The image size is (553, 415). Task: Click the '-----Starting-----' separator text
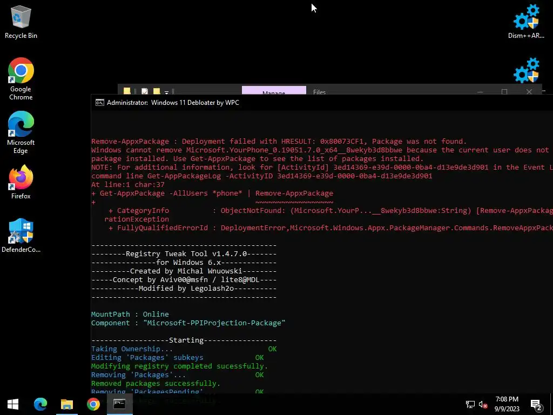pyautogui.click(x=184, y=340)
